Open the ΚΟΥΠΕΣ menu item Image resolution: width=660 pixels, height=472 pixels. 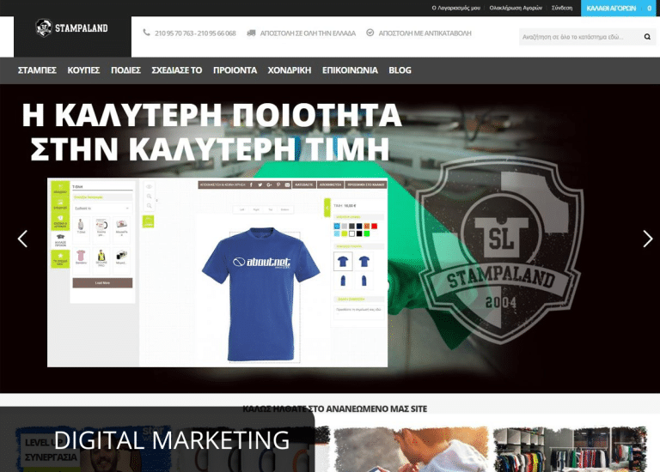[x=83, y=70]
